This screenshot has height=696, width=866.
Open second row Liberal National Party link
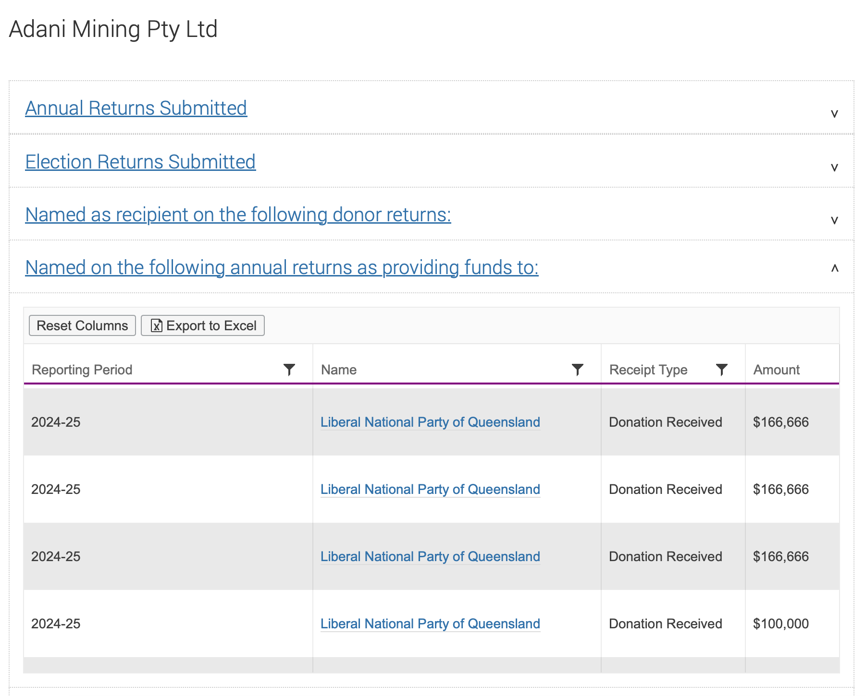pyautogui.click(x=430, y=490)
